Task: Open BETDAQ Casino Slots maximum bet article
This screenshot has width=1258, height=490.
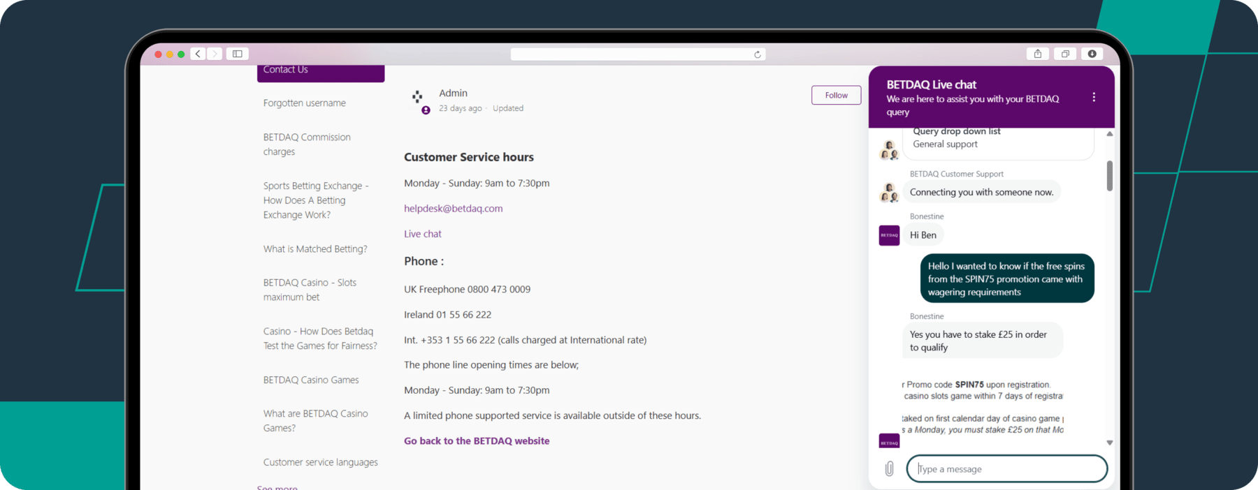Action: [x=310, y=290]
